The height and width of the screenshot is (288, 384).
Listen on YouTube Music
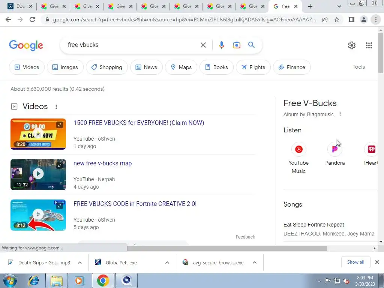tap(298, 158)
